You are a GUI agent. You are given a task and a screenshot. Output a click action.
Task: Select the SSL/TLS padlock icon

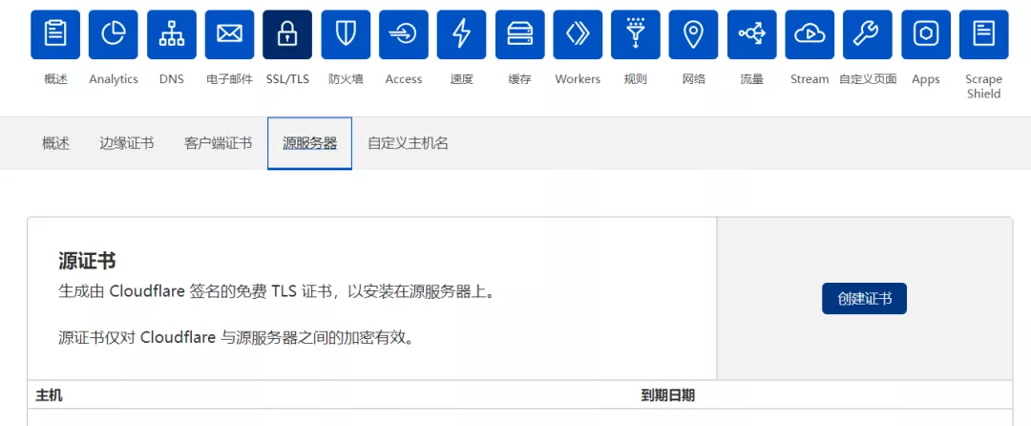[287, 34]
